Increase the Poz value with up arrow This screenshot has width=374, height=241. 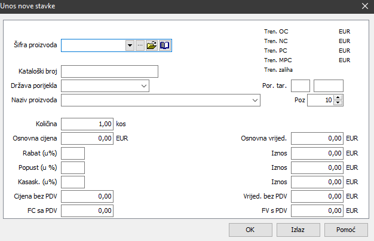click(338, 97)
